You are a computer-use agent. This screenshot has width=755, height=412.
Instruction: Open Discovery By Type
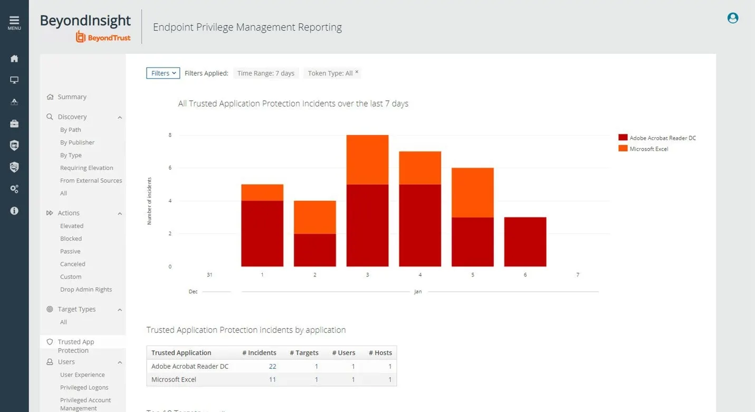click(71, 155)
